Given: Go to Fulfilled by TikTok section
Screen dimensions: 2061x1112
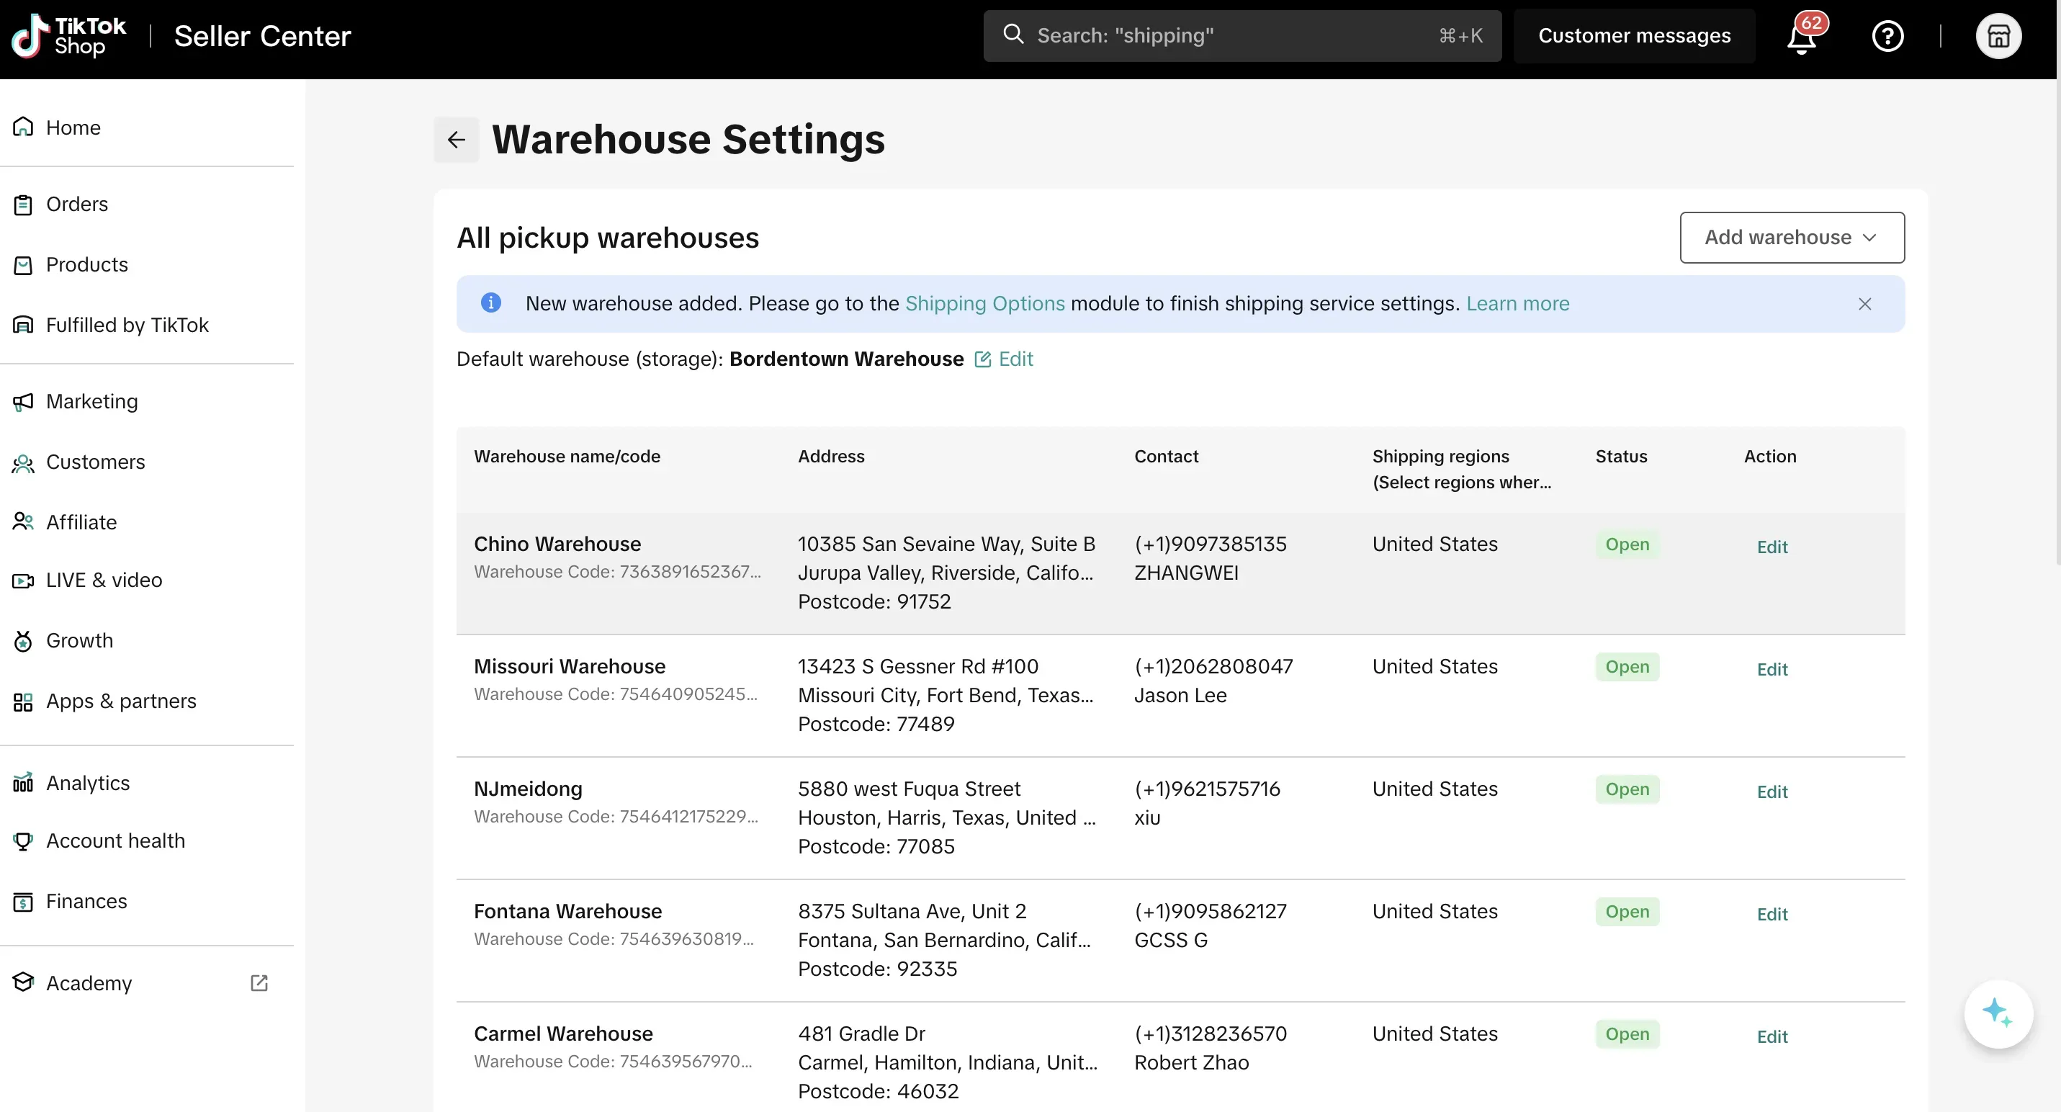Looking at the screenshot, I should pyautogui.click(x=127, y=325).
